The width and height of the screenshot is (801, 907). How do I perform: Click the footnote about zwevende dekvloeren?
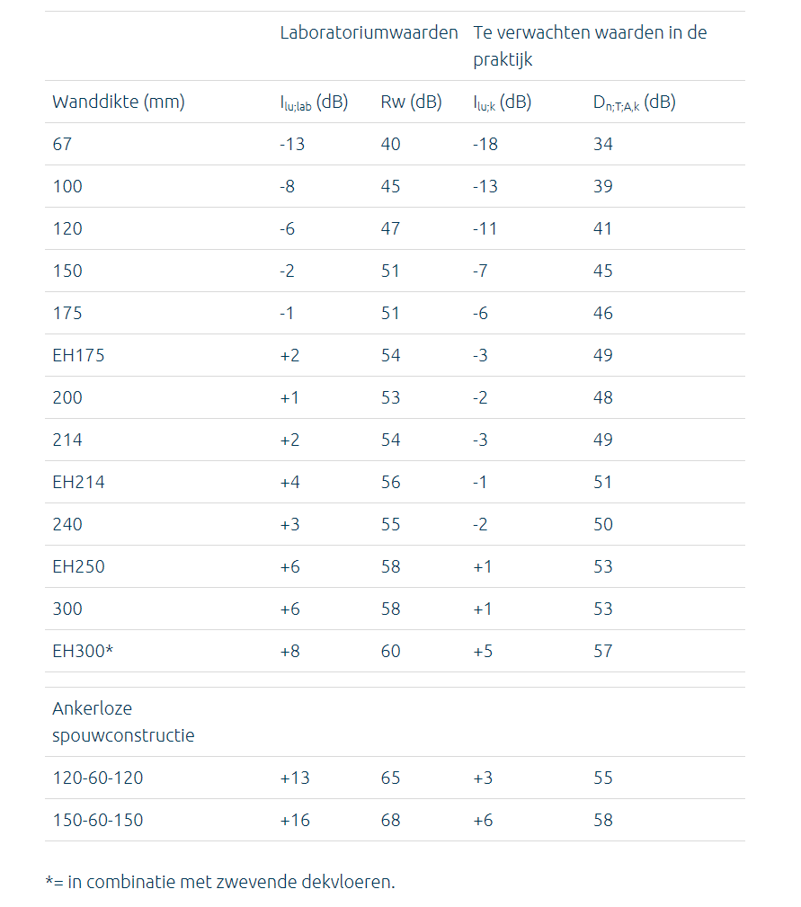coord(220,882)
